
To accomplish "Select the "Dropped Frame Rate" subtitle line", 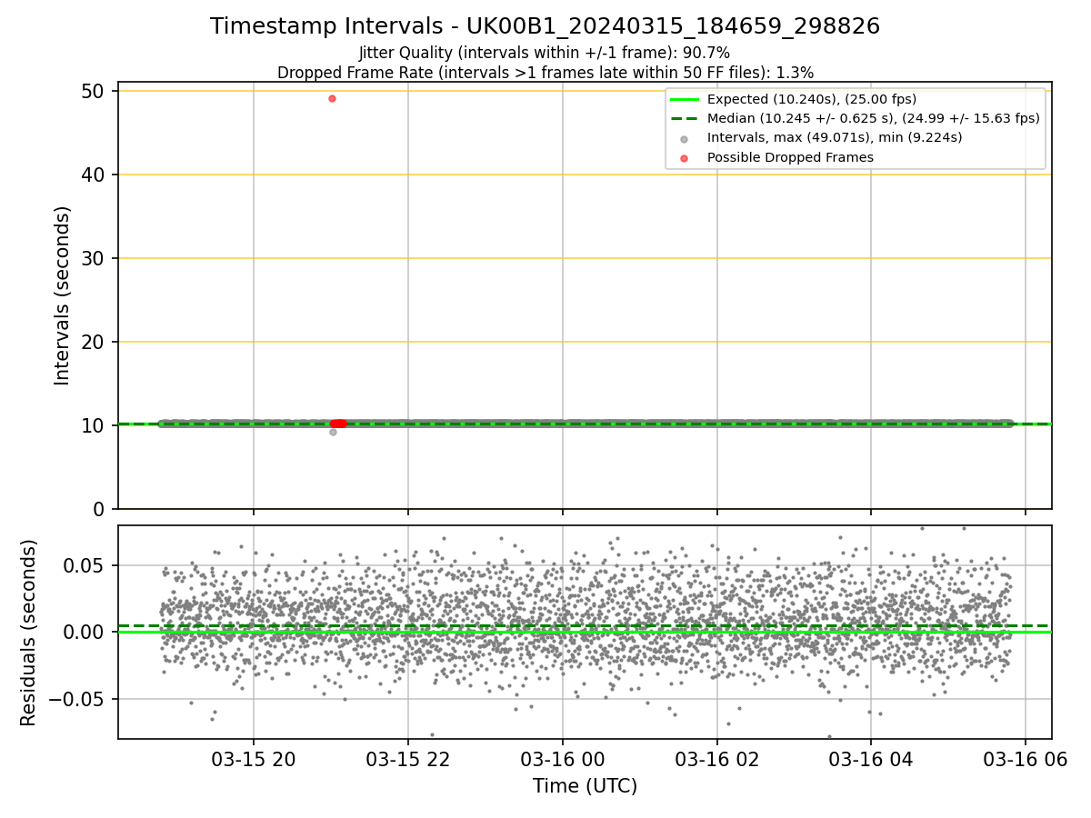I will click(x=545, y=72).
